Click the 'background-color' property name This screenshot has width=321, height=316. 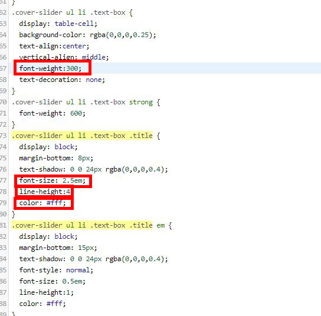pos(50,35)
